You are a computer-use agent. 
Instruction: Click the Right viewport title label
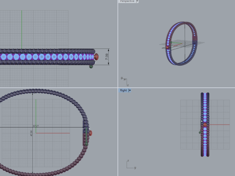pyautogui.click(x=123, y=90)
